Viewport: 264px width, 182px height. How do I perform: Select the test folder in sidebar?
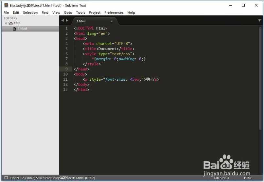[x=17, y=23]
